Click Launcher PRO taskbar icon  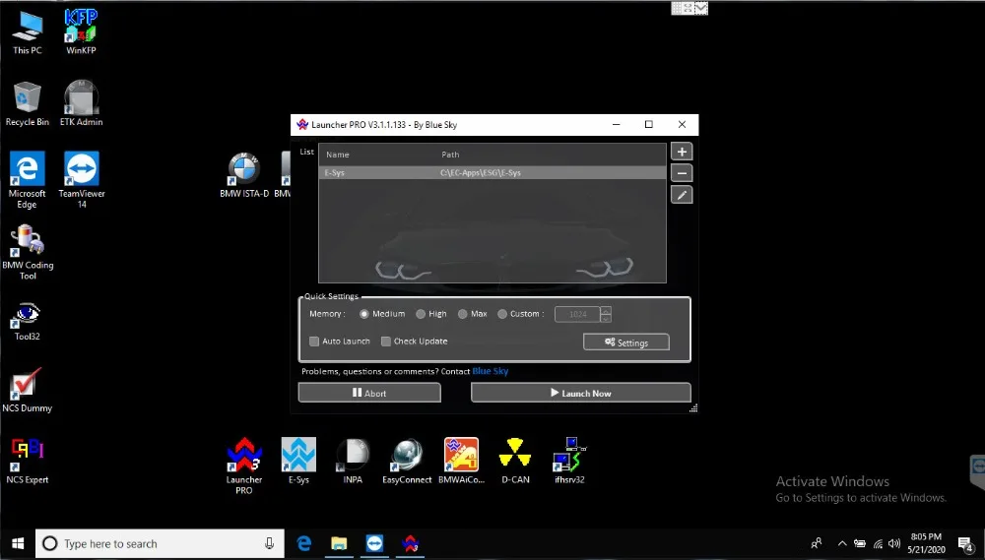point(410,543)
